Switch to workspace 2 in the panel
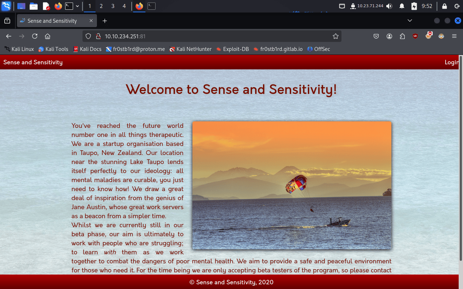463x289 pixels. coord(101,6)
